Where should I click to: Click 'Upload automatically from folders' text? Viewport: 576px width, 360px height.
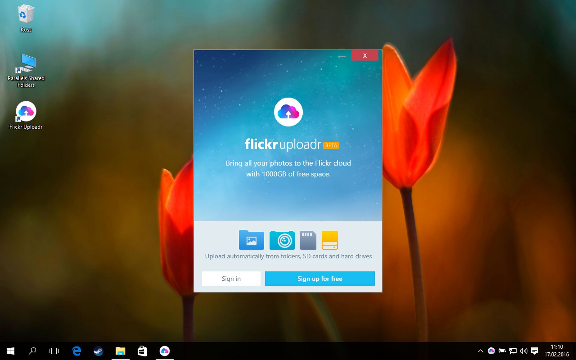pyautogui.click(x=288, y=256)
